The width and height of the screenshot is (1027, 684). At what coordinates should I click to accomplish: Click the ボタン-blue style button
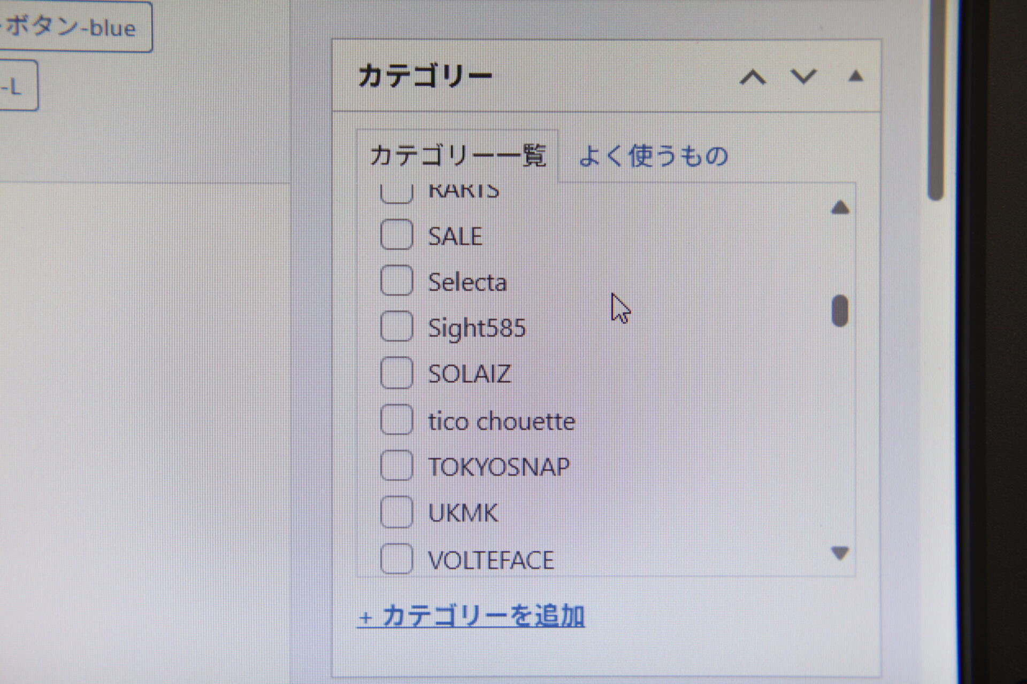(x=72, y=27)
